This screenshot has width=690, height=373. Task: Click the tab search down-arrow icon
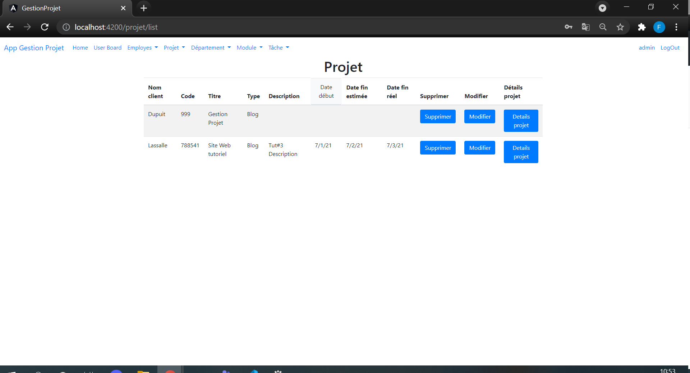(602, 8)
